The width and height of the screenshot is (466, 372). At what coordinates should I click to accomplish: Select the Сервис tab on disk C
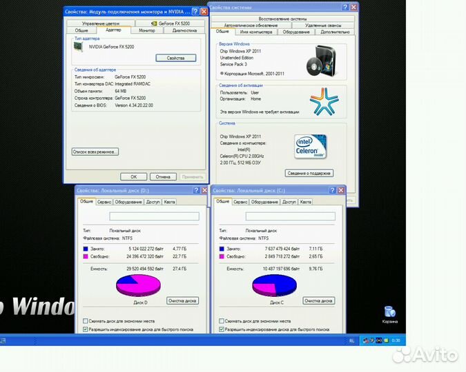pyautogui.click(x=240, y=202)
